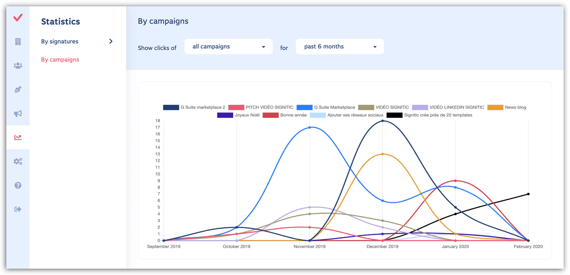570x275 pixels.
Task: Select By signatures menu item
Action: (60, 41)
